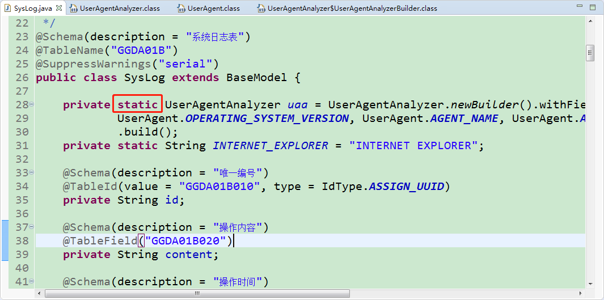Click line number 27 in the gutter
This screenshot has height=300, width=604.
coord(22,91)
